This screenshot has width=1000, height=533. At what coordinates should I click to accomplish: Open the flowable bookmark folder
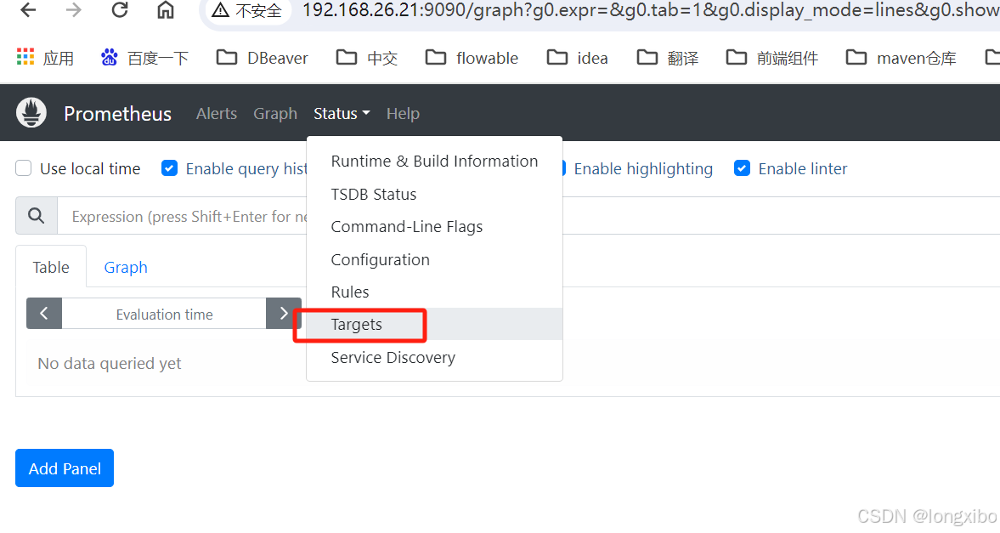[472, 58]
